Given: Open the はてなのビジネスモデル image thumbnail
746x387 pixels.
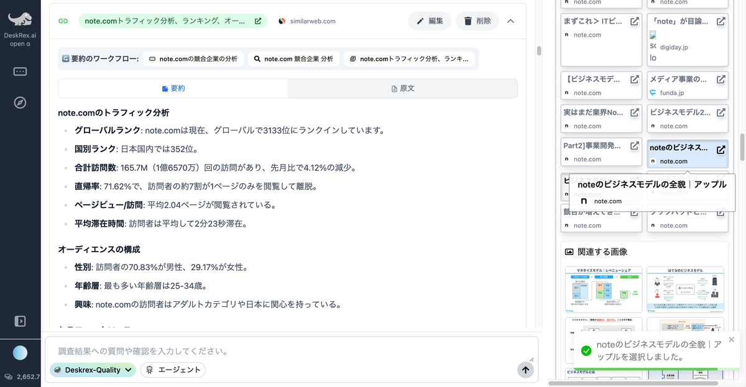Looking at the screenshot, I should 685,291.
